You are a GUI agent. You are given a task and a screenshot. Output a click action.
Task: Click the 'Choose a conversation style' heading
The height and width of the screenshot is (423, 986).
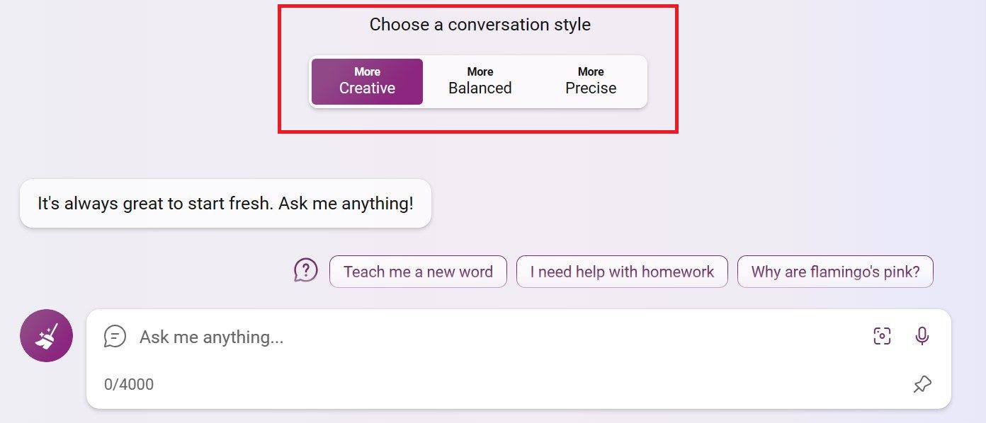(x=480, y=24)
